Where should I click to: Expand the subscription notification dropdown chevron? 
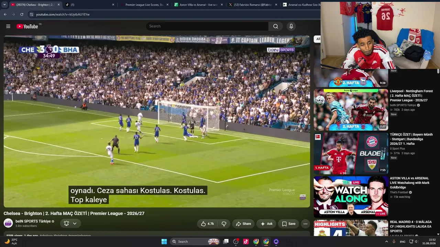click(75, 224)
